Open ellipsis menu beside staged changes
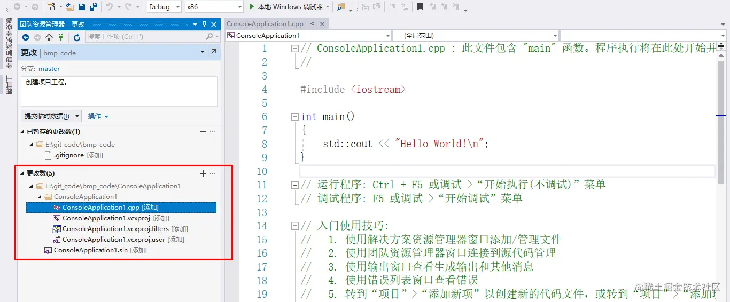 213,132
